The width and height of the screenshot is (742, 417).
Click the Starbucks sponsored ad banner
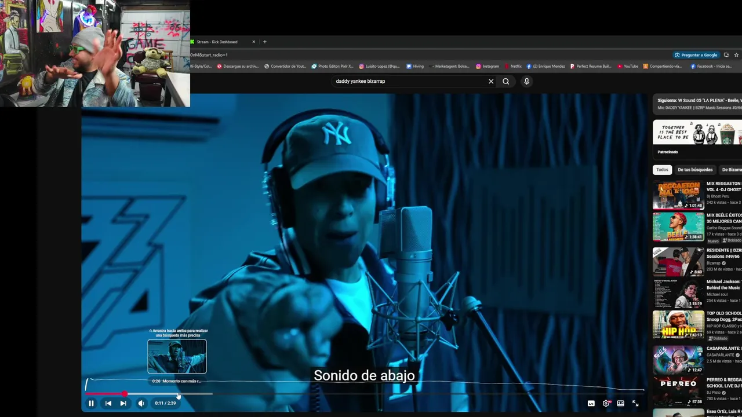(x=697, y=132)
